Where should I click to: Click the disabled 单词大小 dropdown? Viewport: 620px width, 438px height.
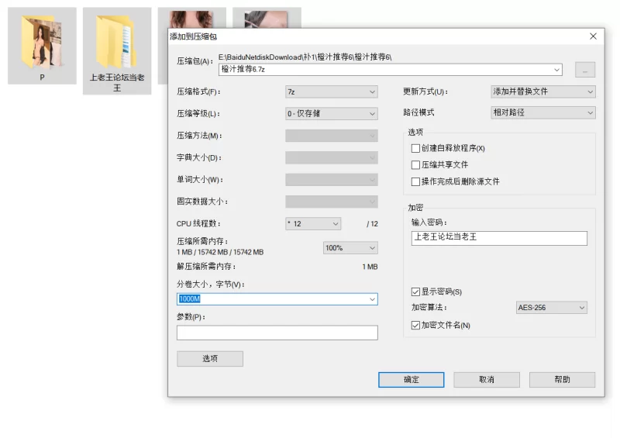point(332,180)
